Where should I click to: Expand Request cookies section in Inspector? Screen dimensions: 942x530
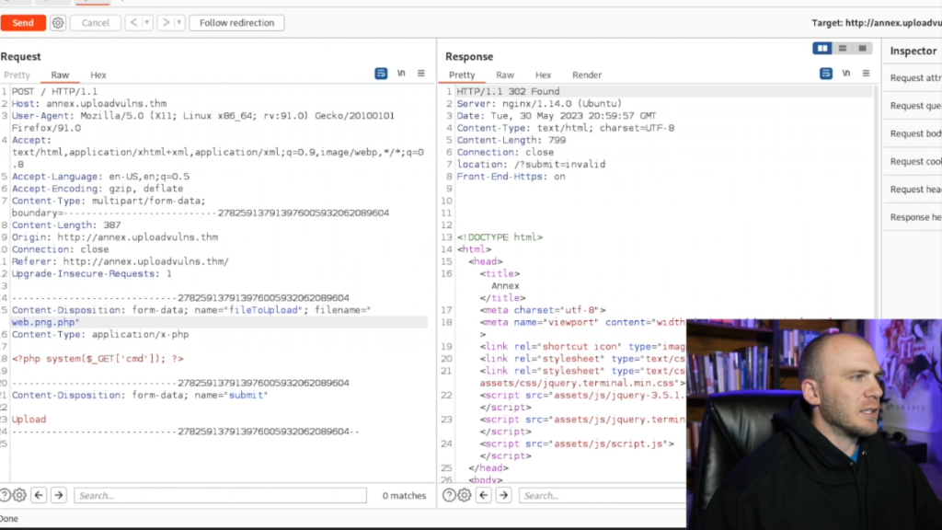point(914,162)
